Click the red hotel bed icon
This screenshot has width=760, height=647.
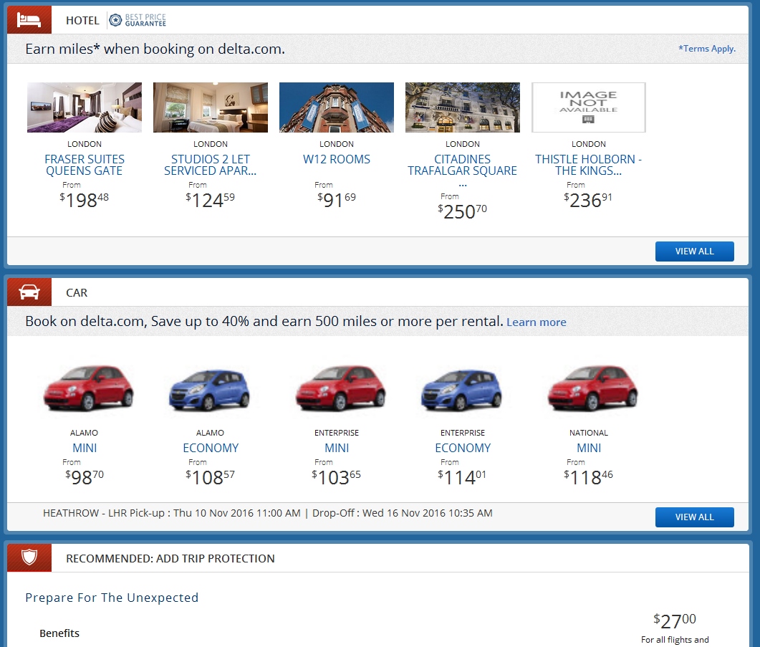[x=29, y=20]
